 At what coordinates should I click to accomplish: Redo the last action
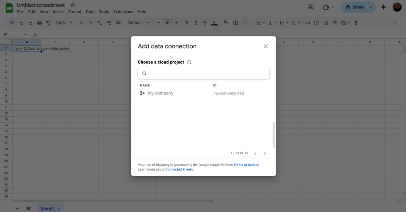click(30, 23)
